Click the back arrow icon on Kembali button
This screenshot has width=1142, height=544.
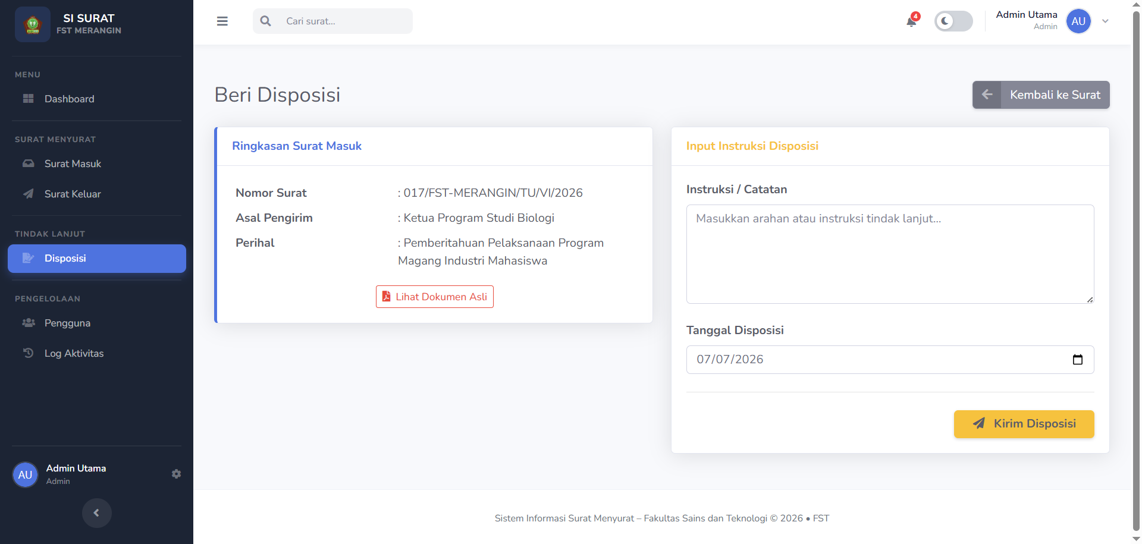coord(987,95)
